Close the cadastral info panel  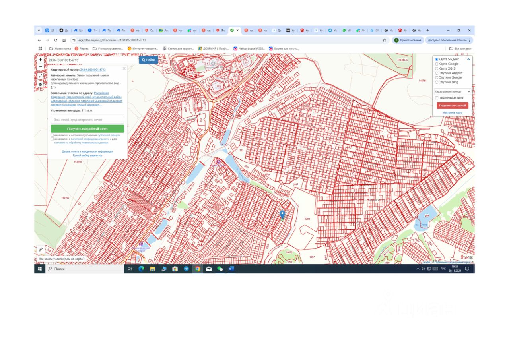[124, 68]
